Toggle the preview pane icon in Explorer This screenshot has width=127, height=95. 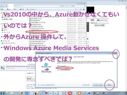pos(80,9)
